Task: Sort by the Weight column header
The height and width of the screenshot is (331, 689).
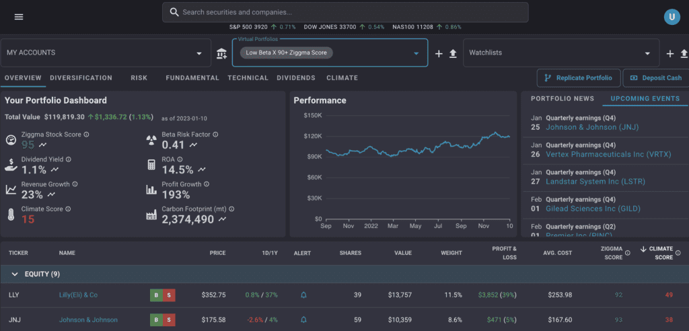Action: pos(451,253)
